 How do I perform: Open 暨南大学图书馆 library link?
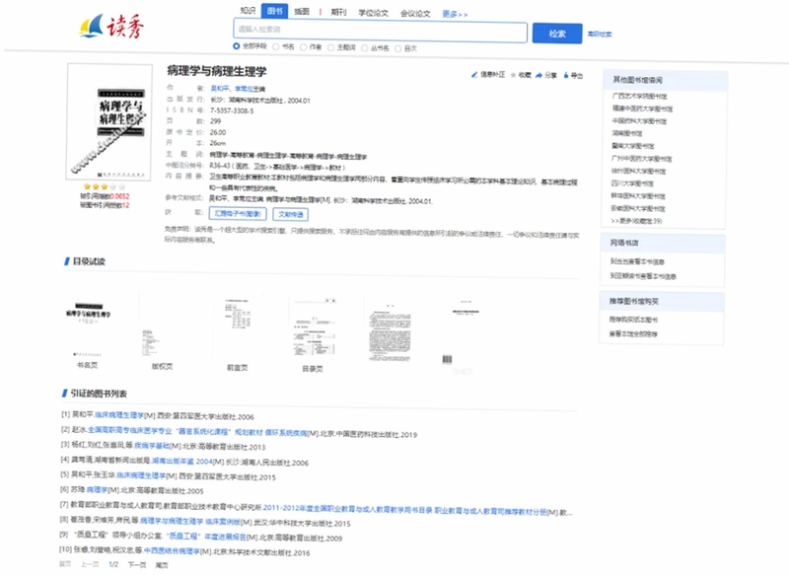click(632, 146)
